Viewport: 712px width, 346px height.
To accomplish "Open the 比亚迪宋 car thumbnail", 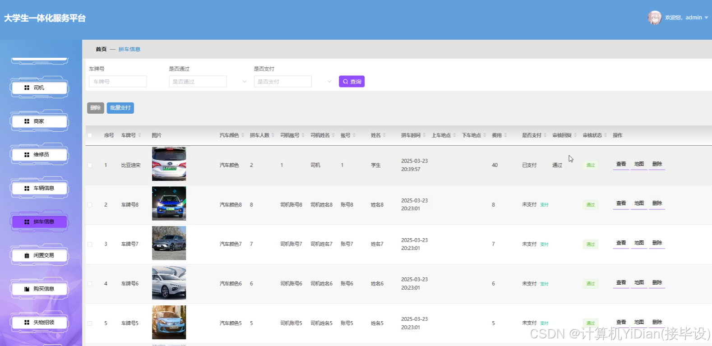I will [169, 164].
